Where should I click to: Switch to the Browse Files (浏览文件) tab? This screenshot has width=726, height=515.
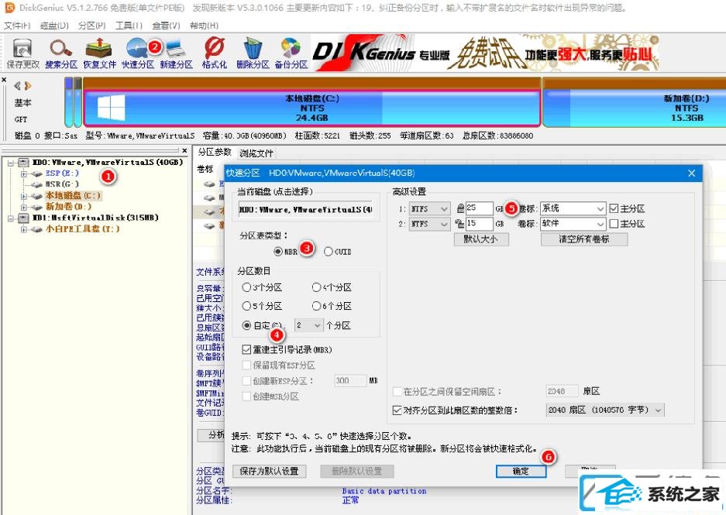[x=256, y=153]
